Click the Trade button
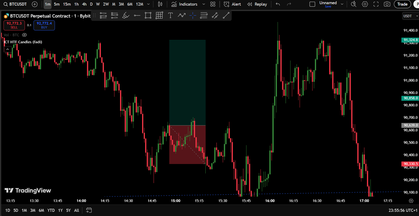The width and height of the screenshot is (419, 216). [x=402, y=4]
